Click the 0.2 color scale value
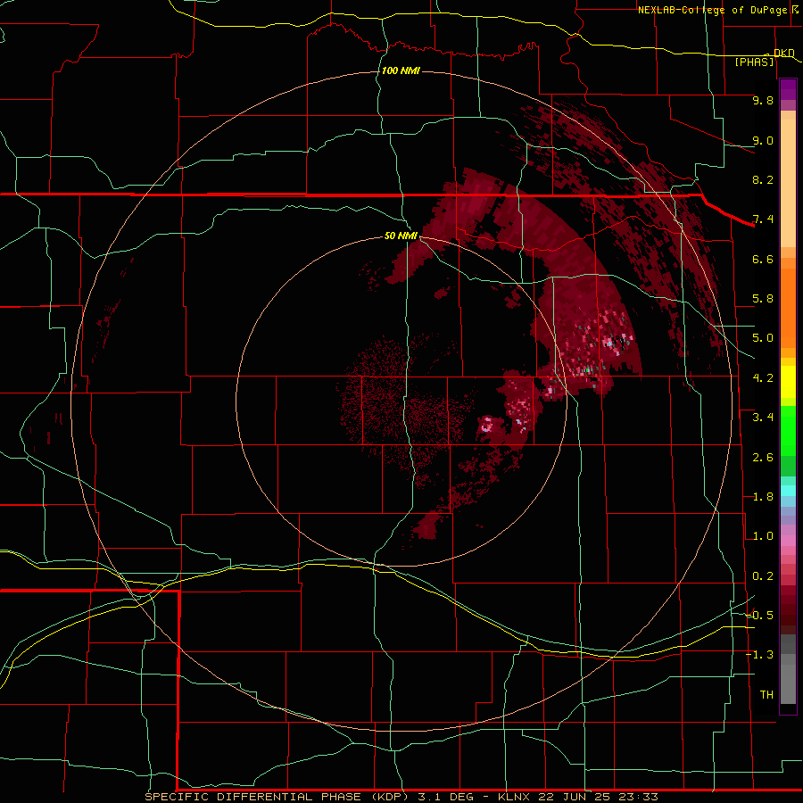 point(763,576)
